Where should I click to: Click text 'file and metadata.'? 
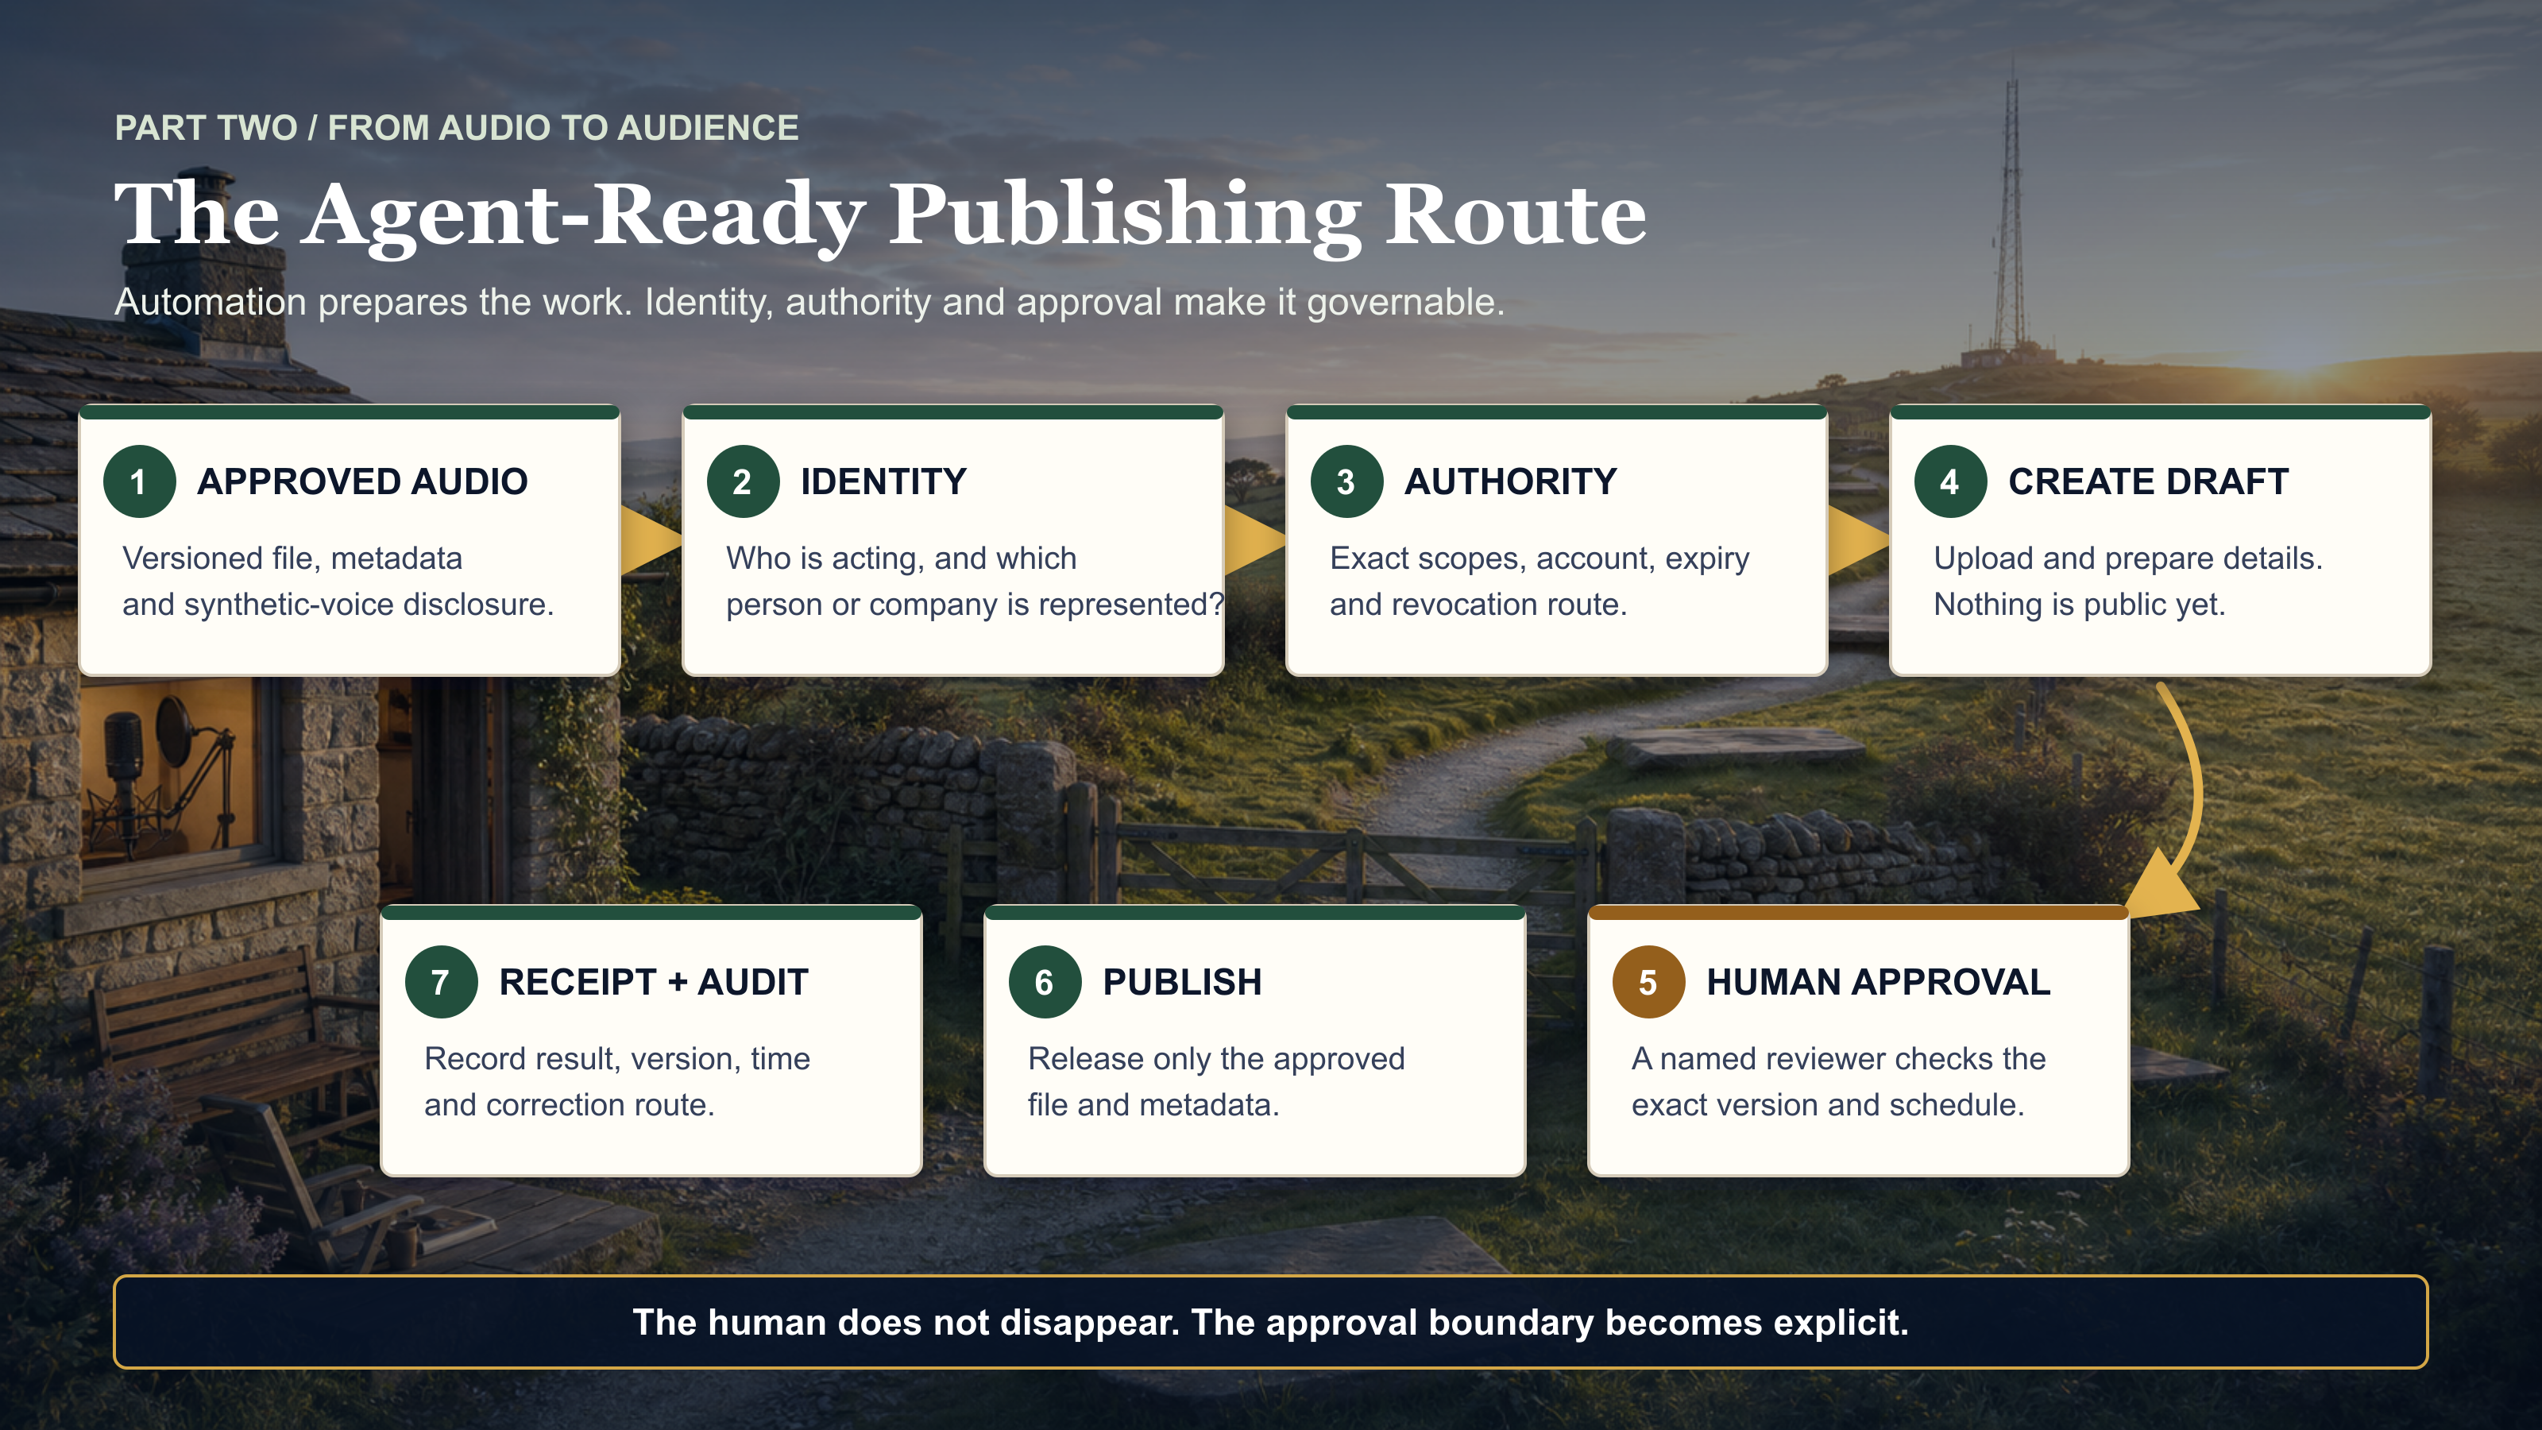pyautogui.click(x=1153, y=1104)
